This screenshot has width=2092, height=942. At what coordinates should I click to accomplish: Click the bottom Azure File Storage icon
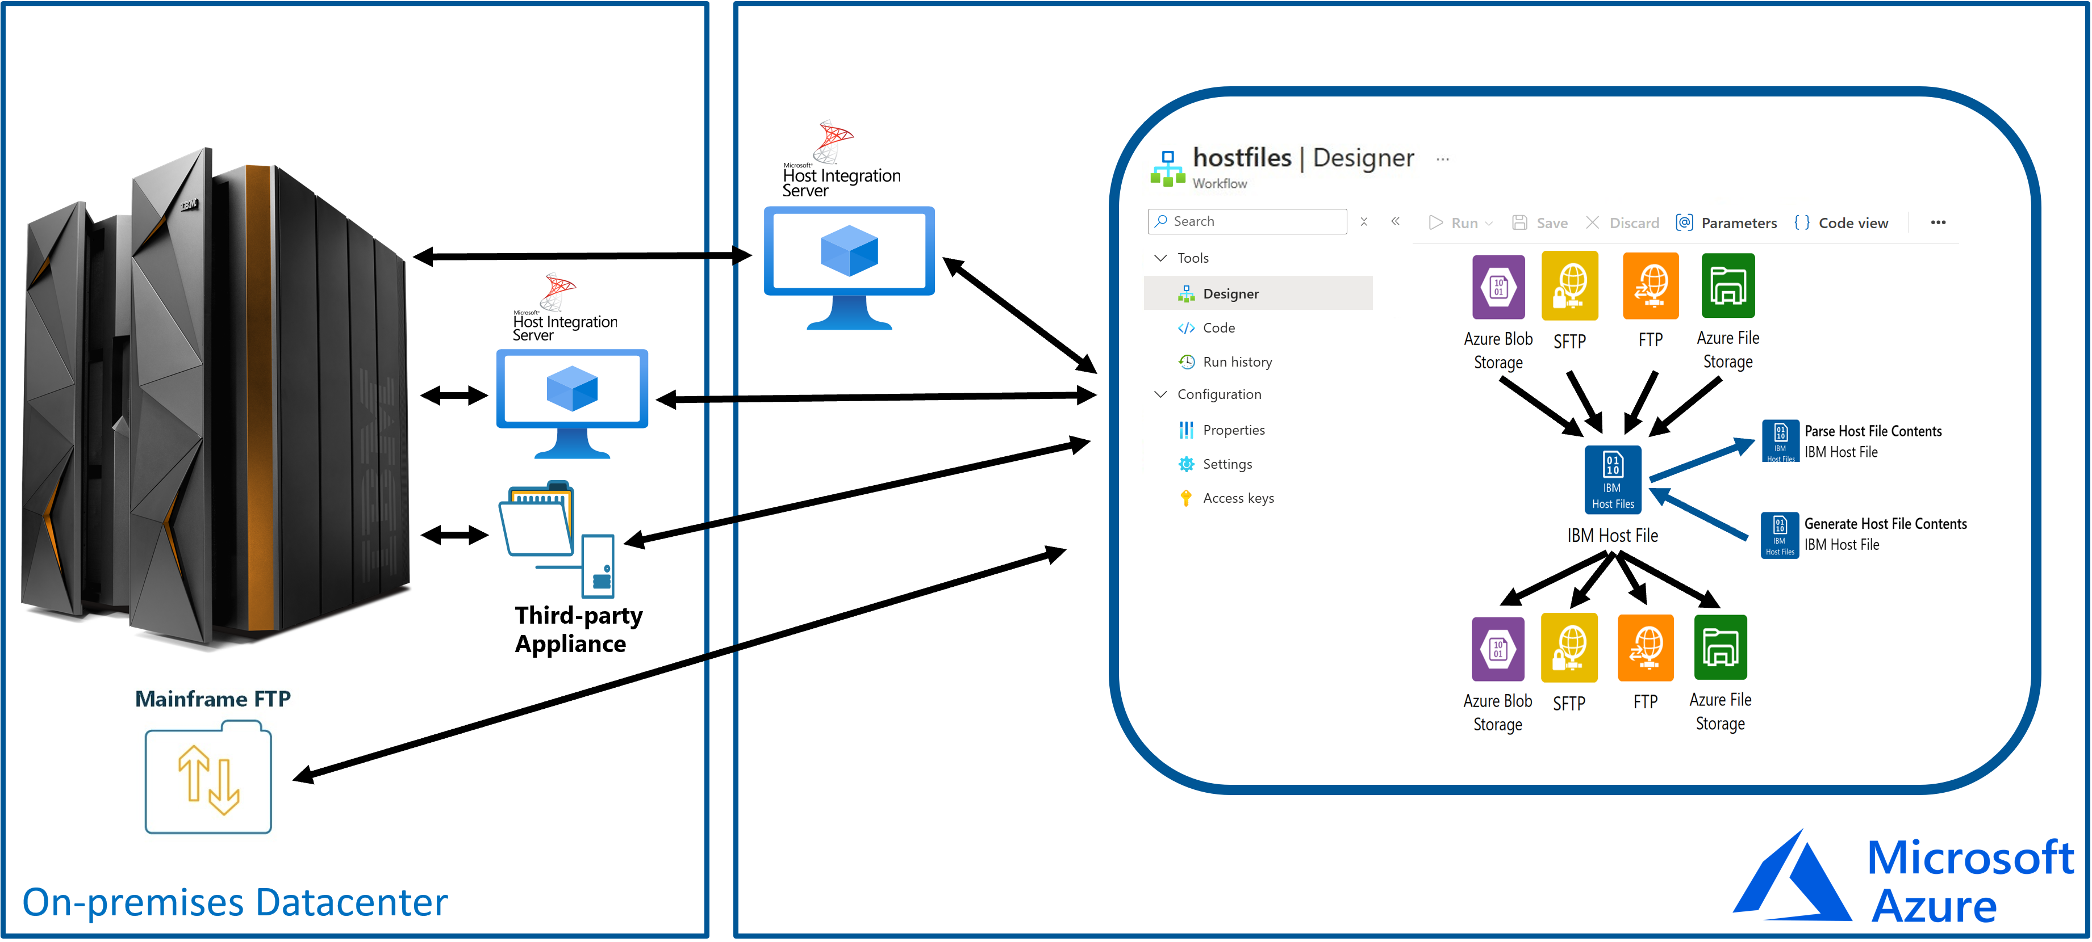coord(1721,647)
